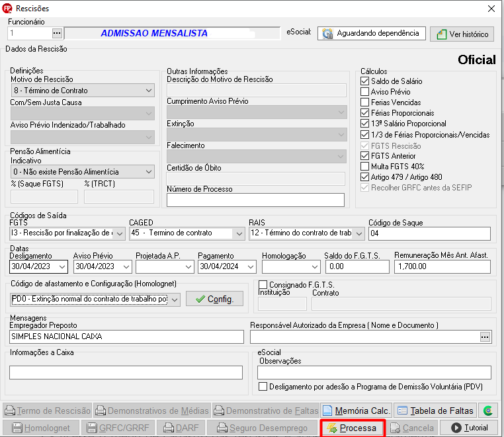Open the Tutorial video button

pos(469,428)
